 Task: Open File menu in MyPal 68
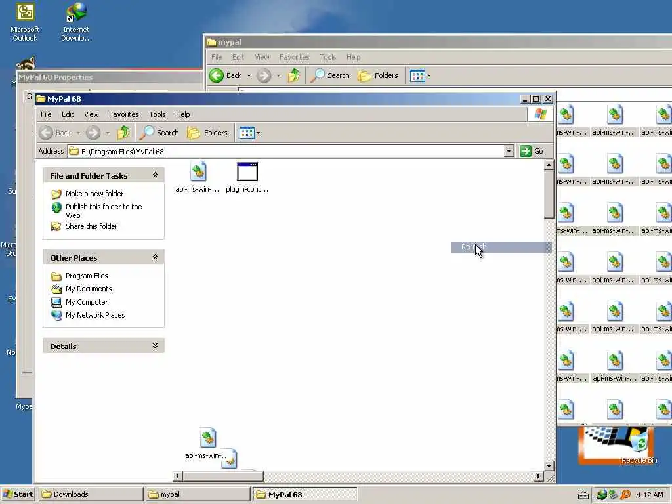click(x=46, y=114)
